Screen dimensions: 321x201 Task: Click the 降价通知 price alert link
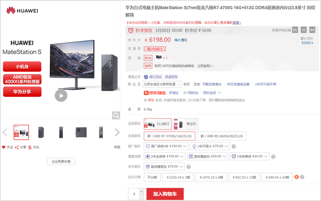pyautogui.click(x=181, y=40)
